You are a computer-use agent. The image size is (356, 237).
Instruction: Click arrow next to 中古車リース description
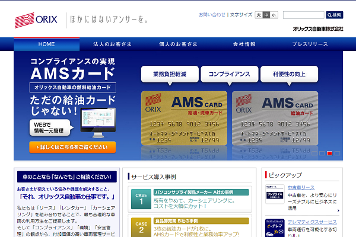338,211
